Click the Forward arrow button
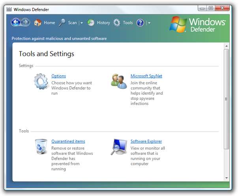 [x=26, y=23]
